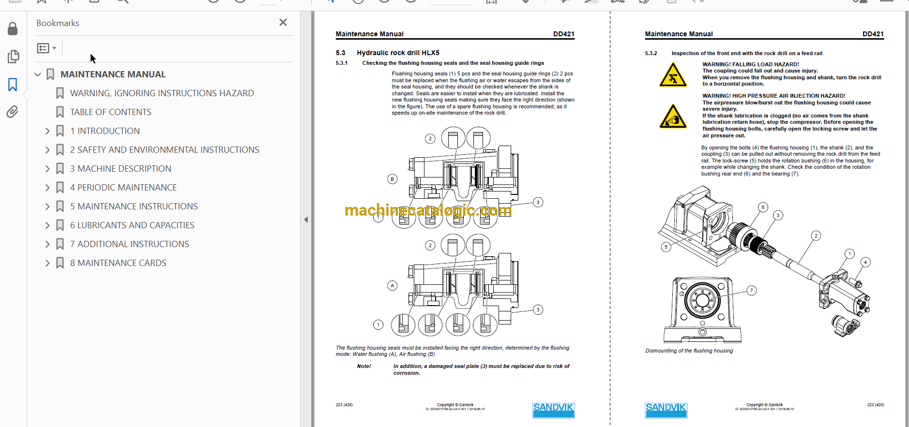Expand the 5 MAINTENANCE INSTRUCTIONS bookmark
Screen dimensions: 909x427
tap(47, 206)
